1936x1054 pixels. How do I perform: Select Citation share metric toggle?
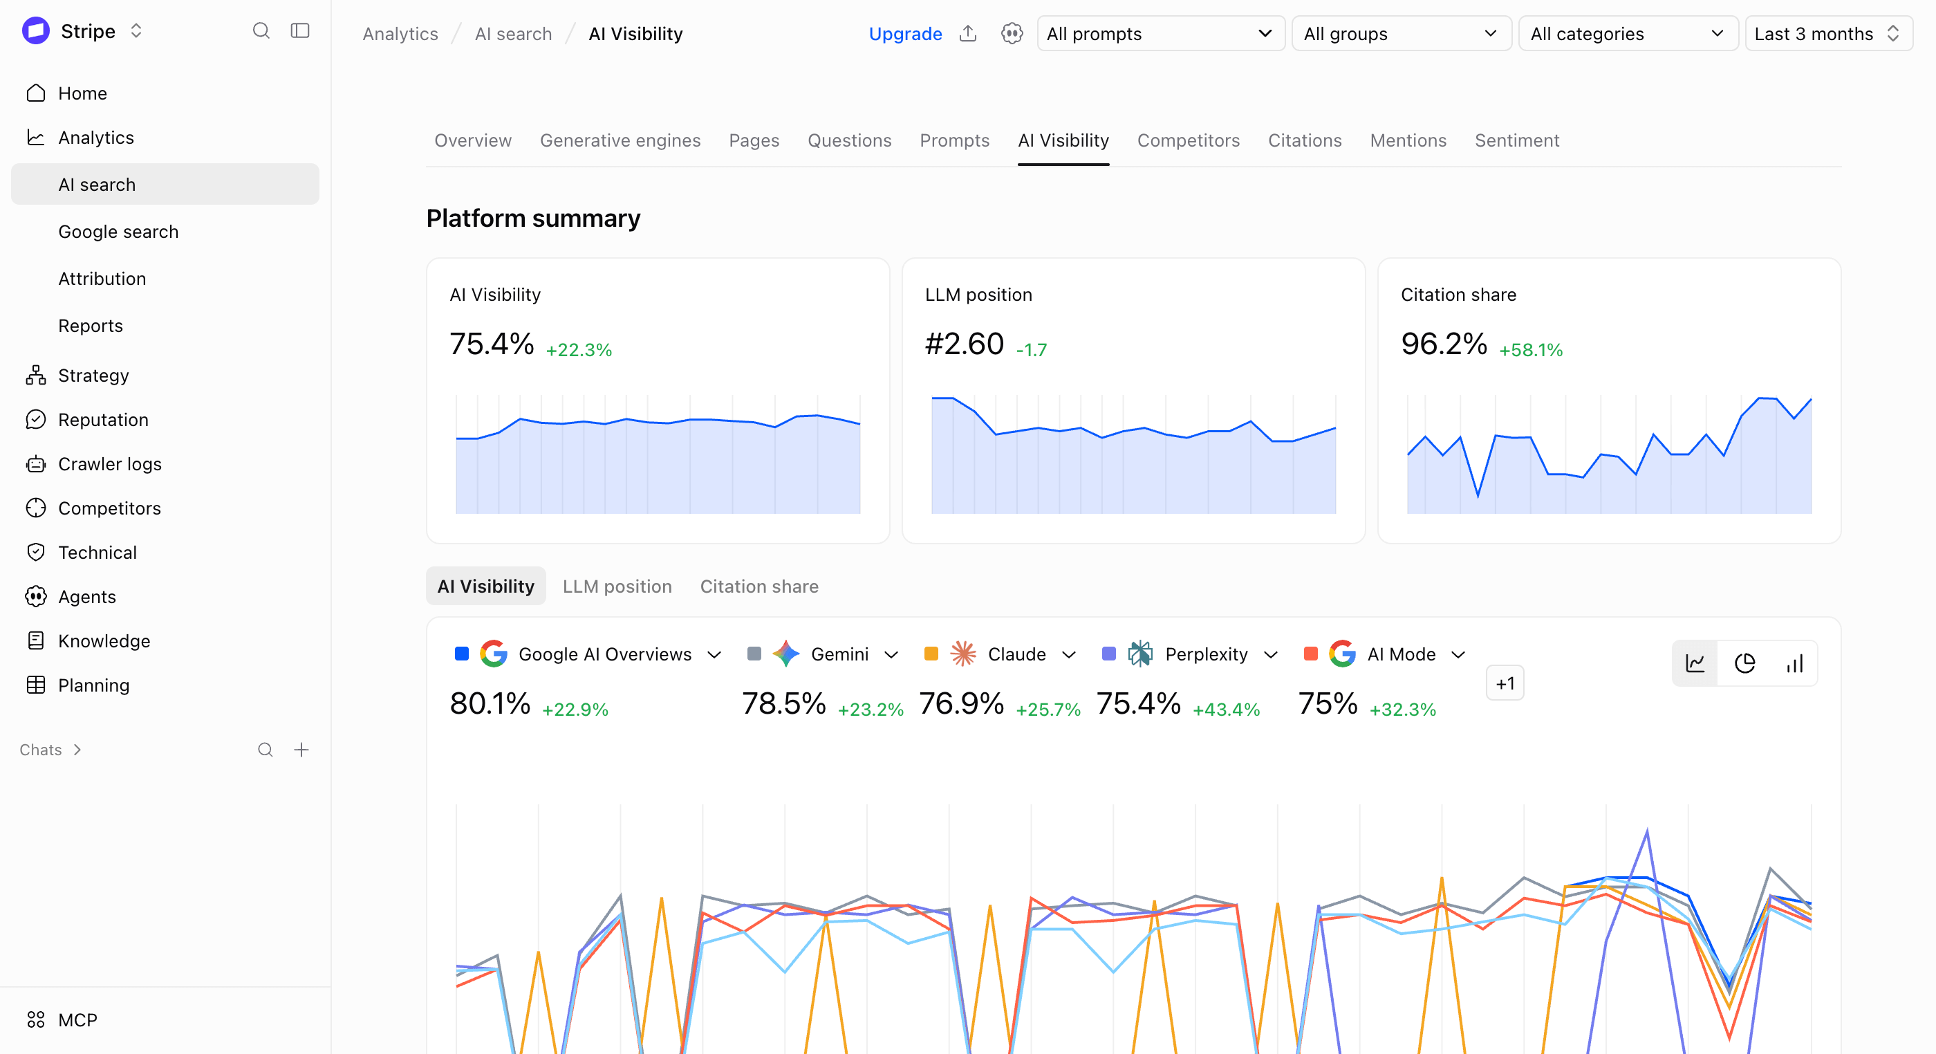(759, 586)
